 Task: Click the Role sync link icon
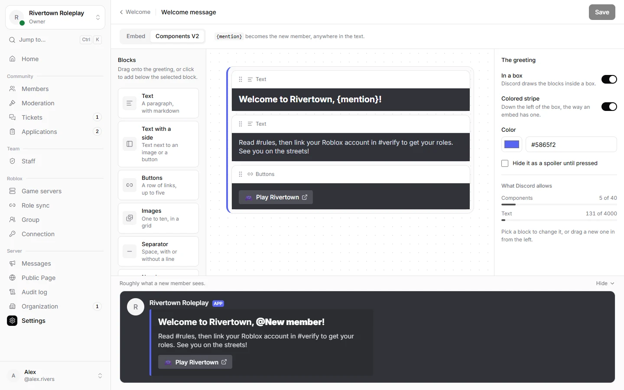pos(13,205)
